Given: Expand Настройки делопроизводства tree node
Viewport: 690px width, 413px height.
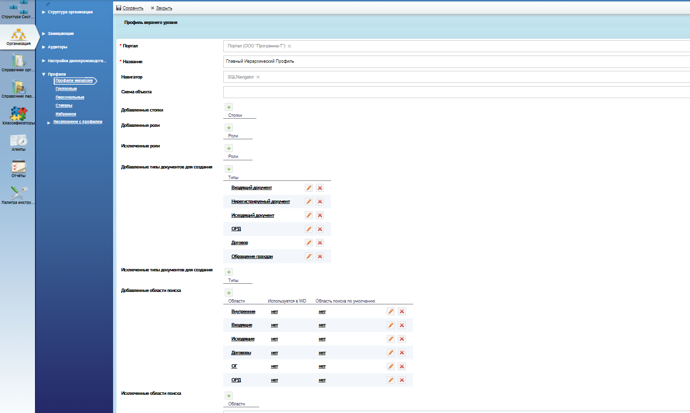Looking at the screenshot, I should pos(44,61).
